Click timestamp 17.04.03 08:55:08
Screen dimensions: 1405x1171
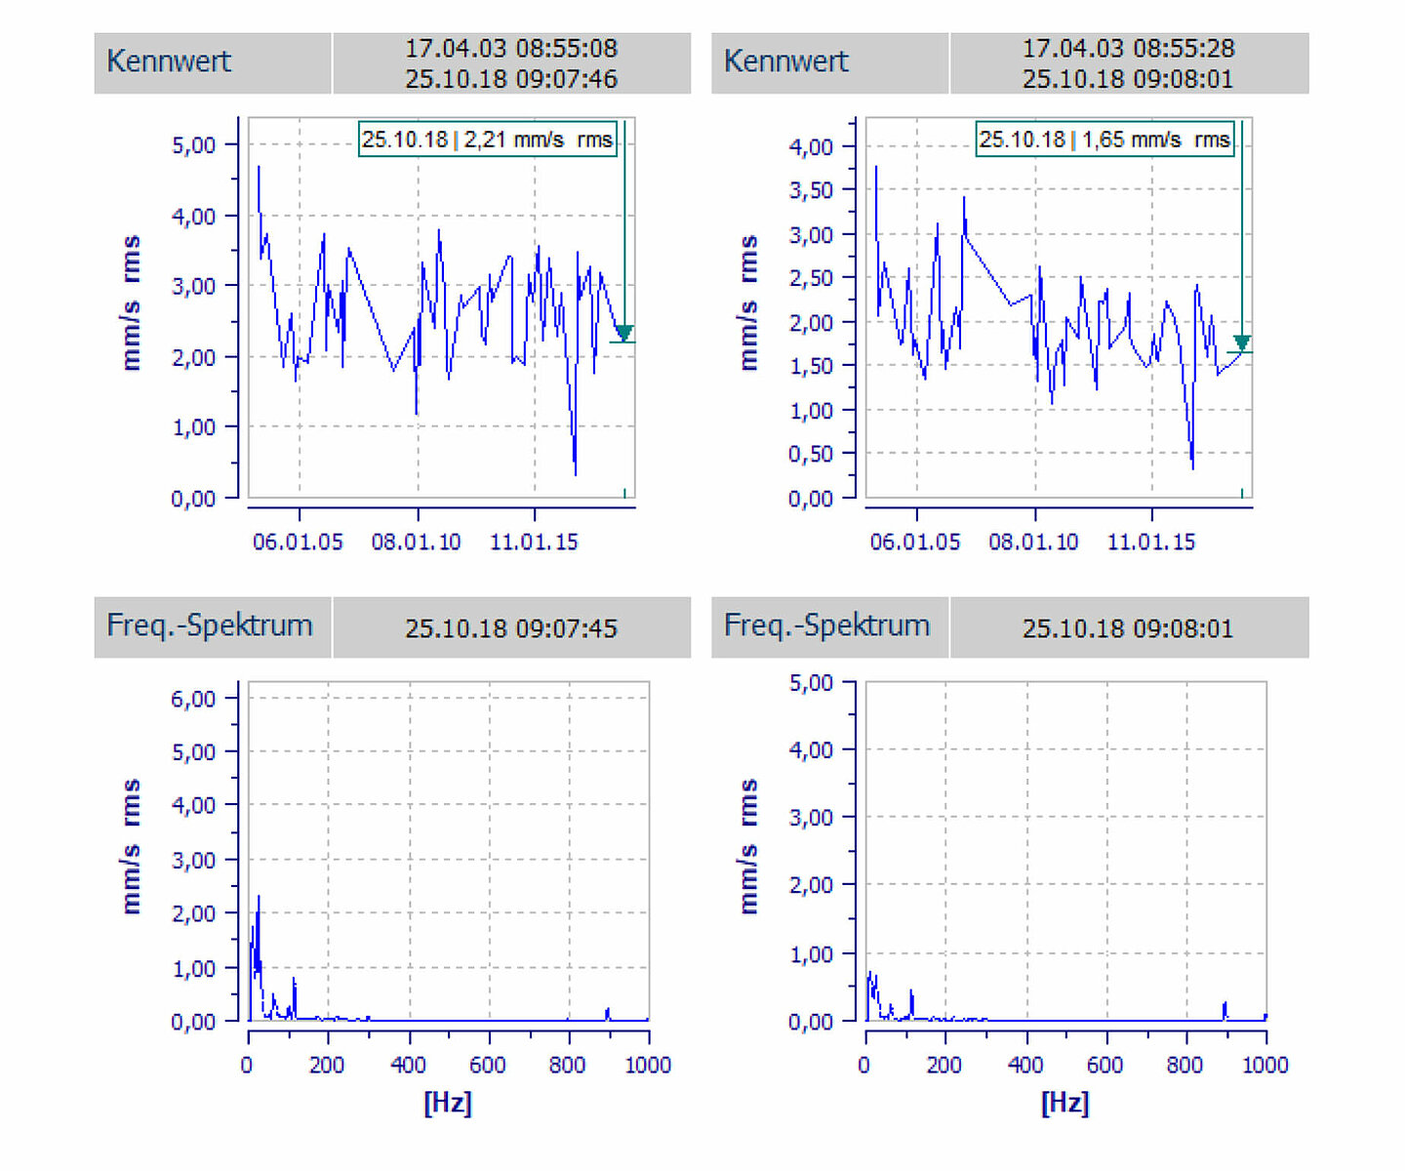pyautogui.click(x=511, y=48)
